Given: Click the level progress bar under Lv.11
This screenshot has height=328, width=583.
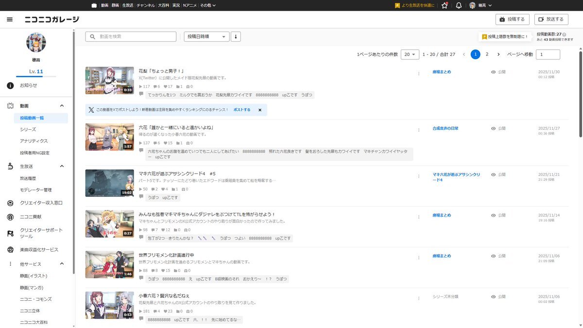Looking at the screenshot, I should (36, 77).
